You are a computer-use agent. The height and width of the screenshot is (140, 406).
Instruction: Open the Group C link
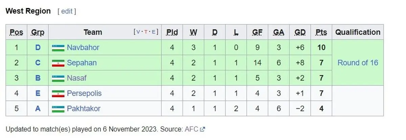click(38, 63)
